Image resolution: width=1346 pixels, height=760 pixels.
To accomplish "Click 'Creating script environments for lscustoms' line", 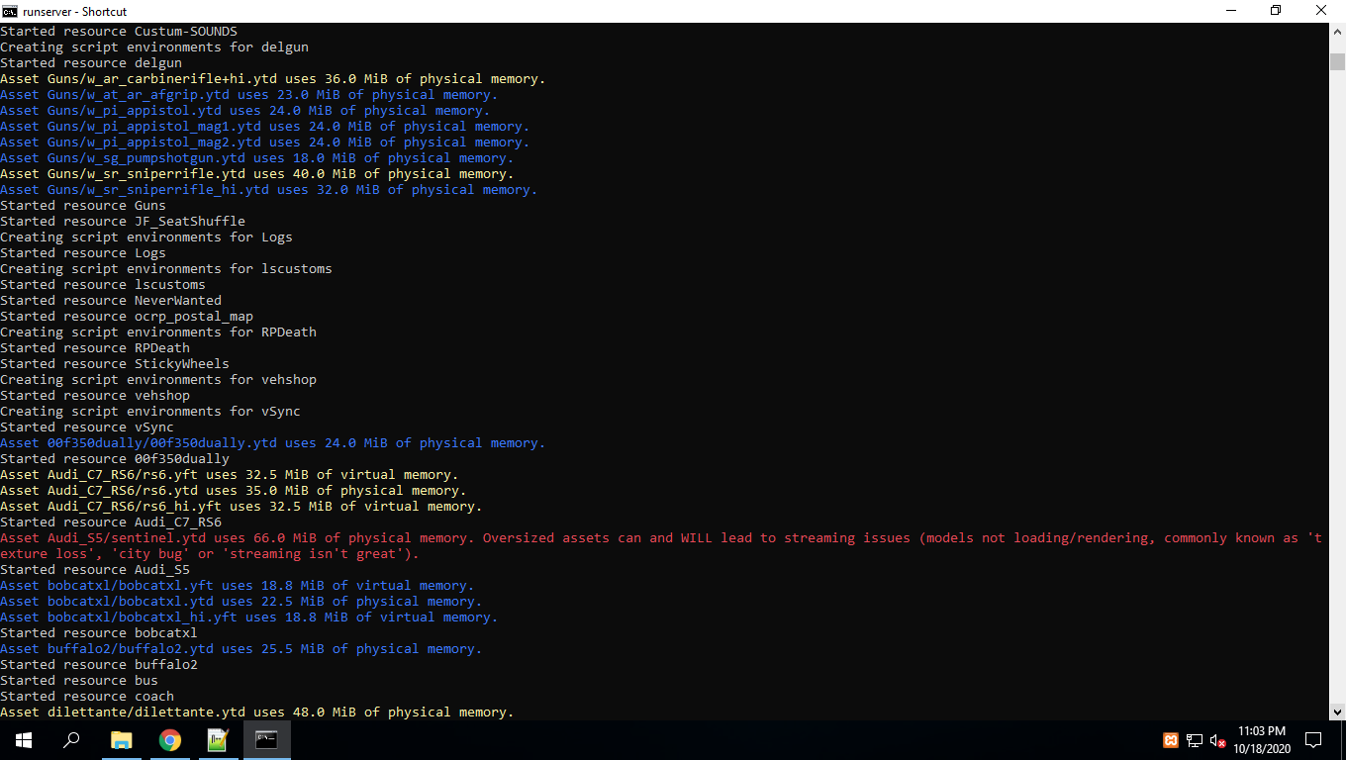I will click(166, 269).
